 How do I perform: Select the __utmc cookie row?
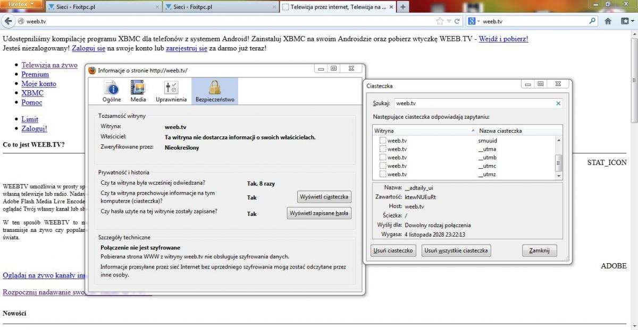tap(464, 166)
